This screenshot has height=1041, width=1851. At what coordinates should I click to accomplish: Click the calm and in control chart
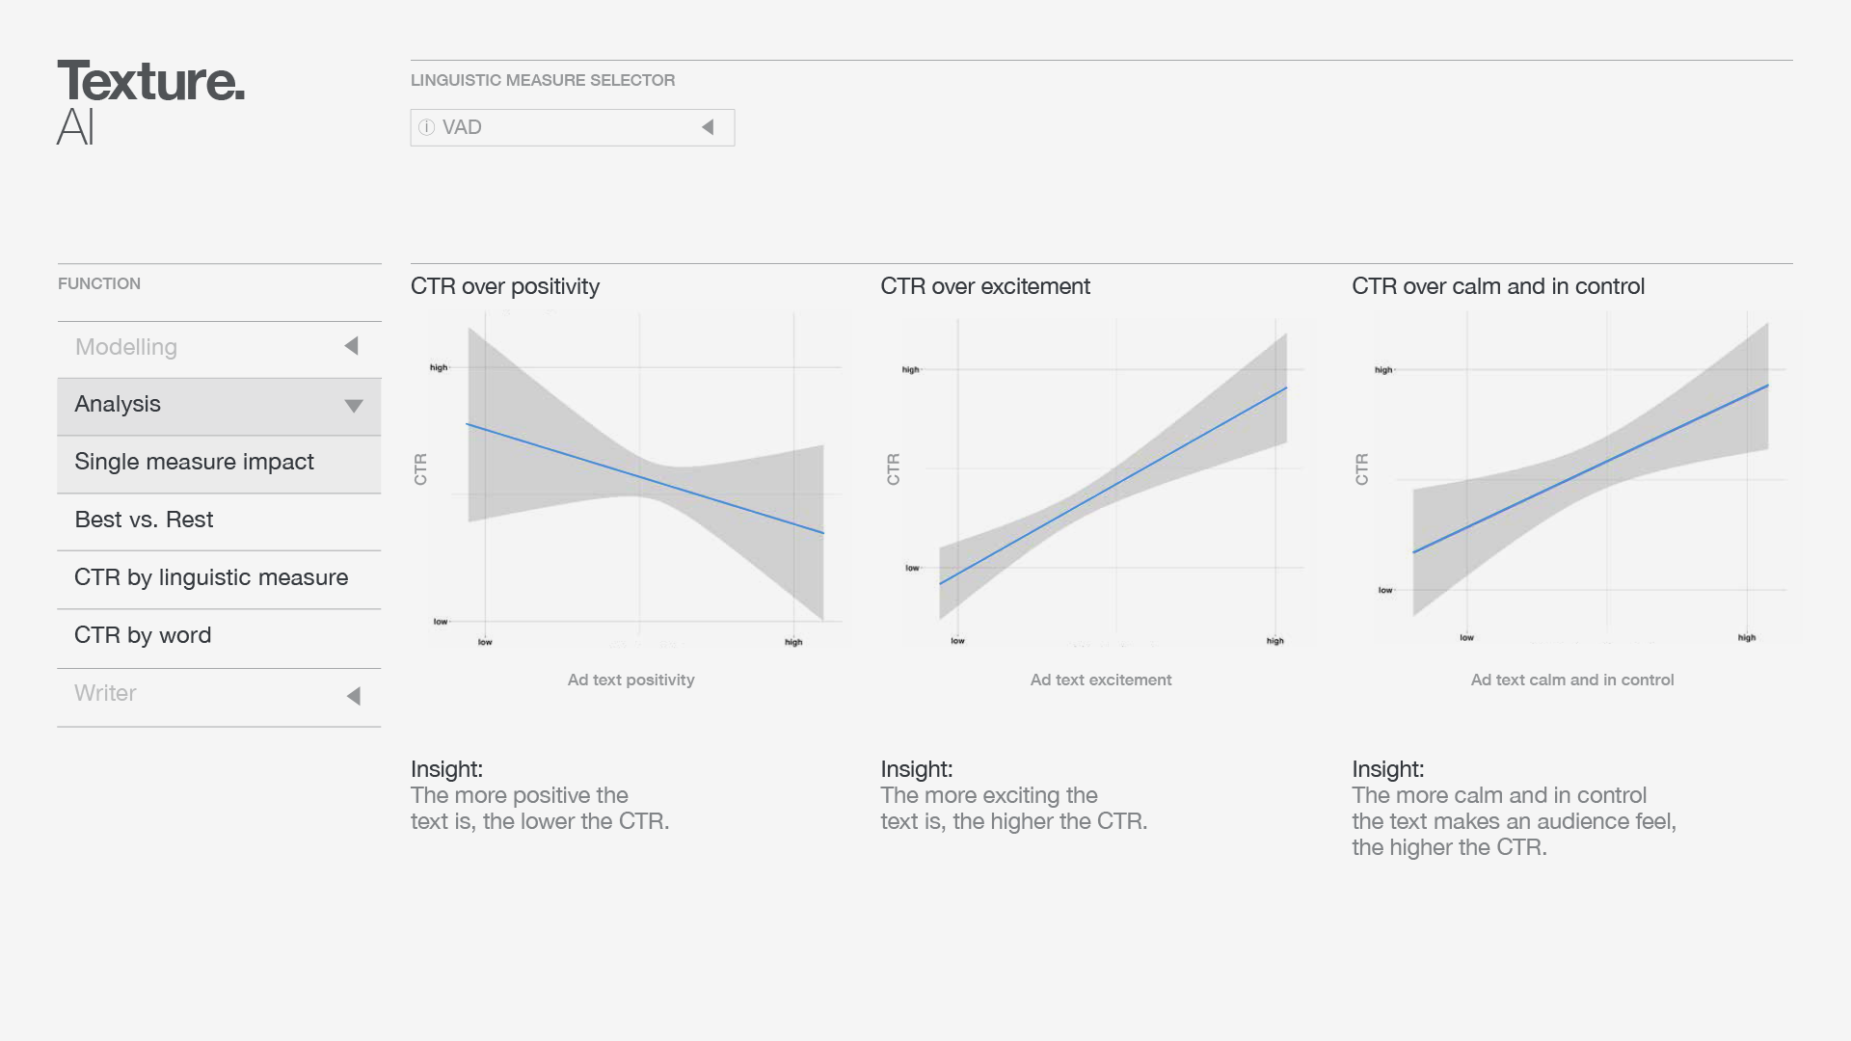[1581, 477]
